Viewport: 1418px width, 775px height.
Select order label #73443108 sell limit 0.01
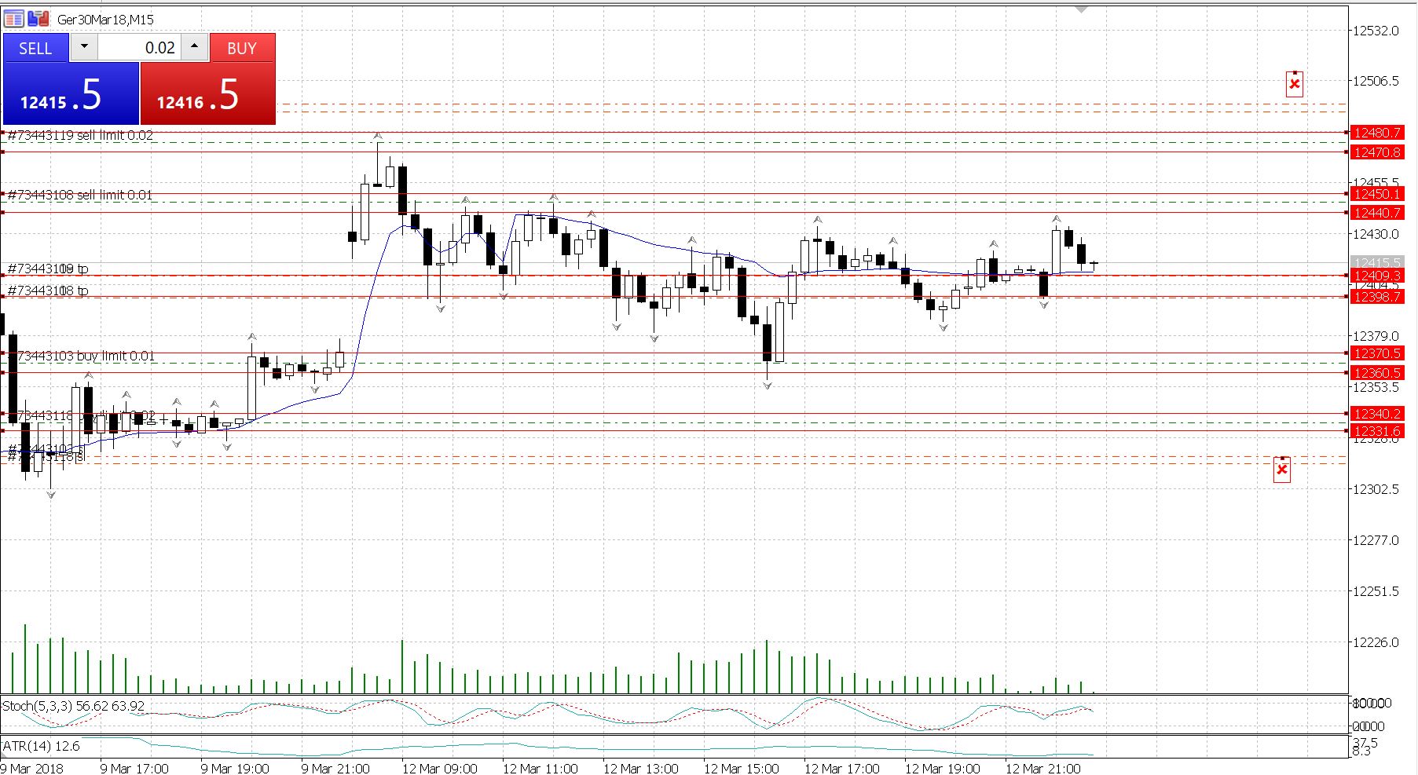click(x=80, y=195)
